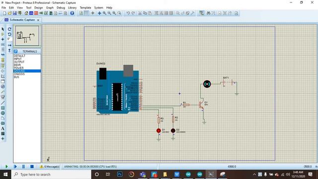Viewport: 318px width, 179px height.
Task: Select the 2D Graphics Box tool
Action: pos(3,108)
